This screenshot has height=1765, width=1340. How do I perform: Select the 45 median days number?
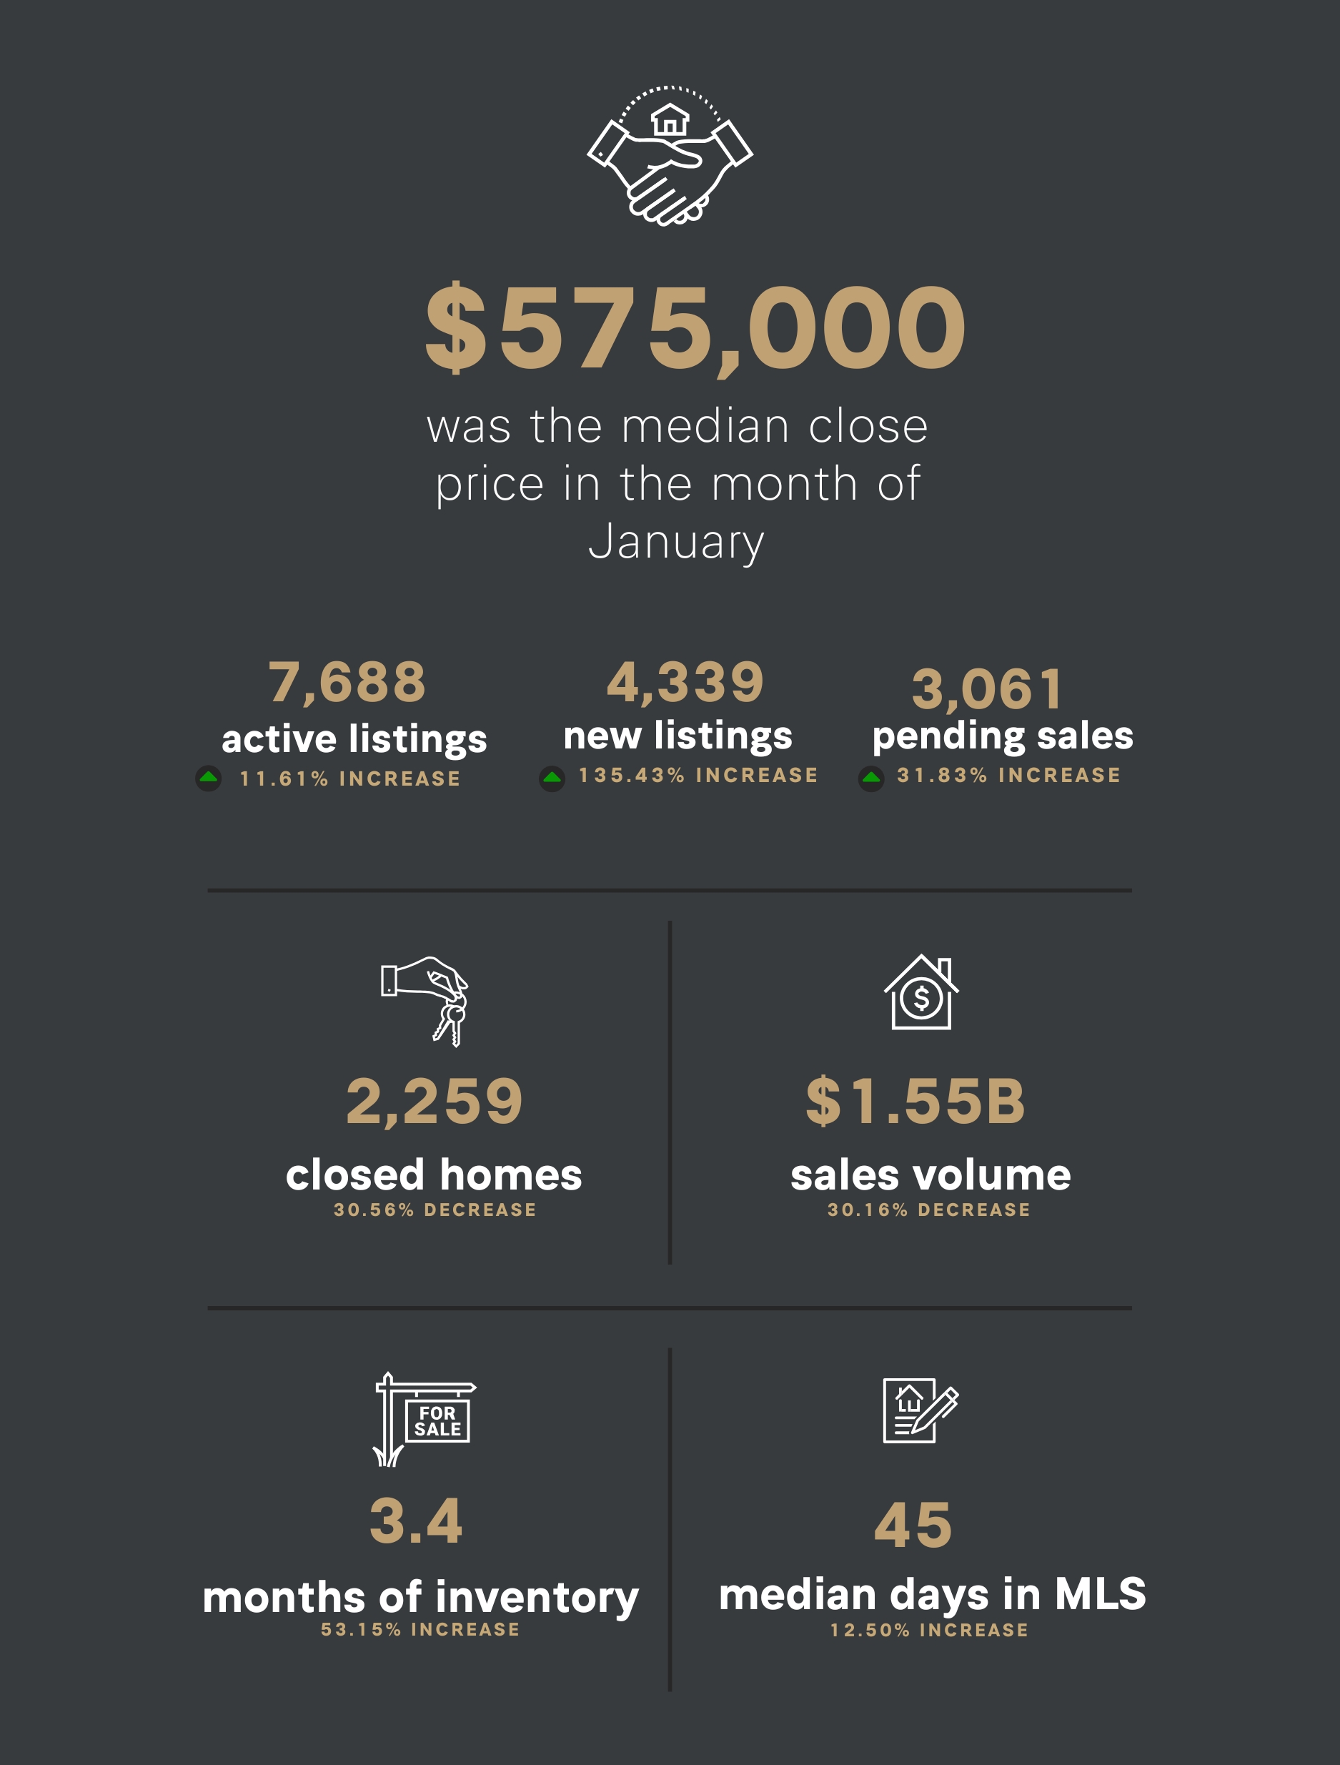click(913, 1526)
